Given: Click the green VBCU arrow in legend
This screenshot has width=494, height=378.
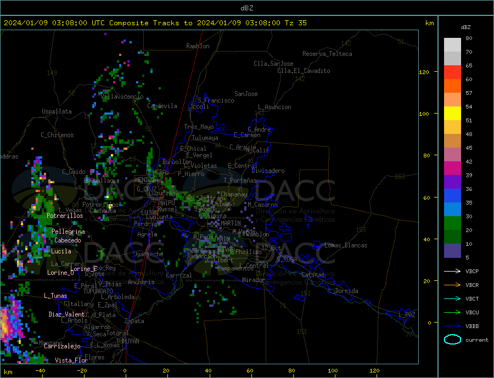Looking at the screenshot, I should pyautogui.click(x=452, y=312).
